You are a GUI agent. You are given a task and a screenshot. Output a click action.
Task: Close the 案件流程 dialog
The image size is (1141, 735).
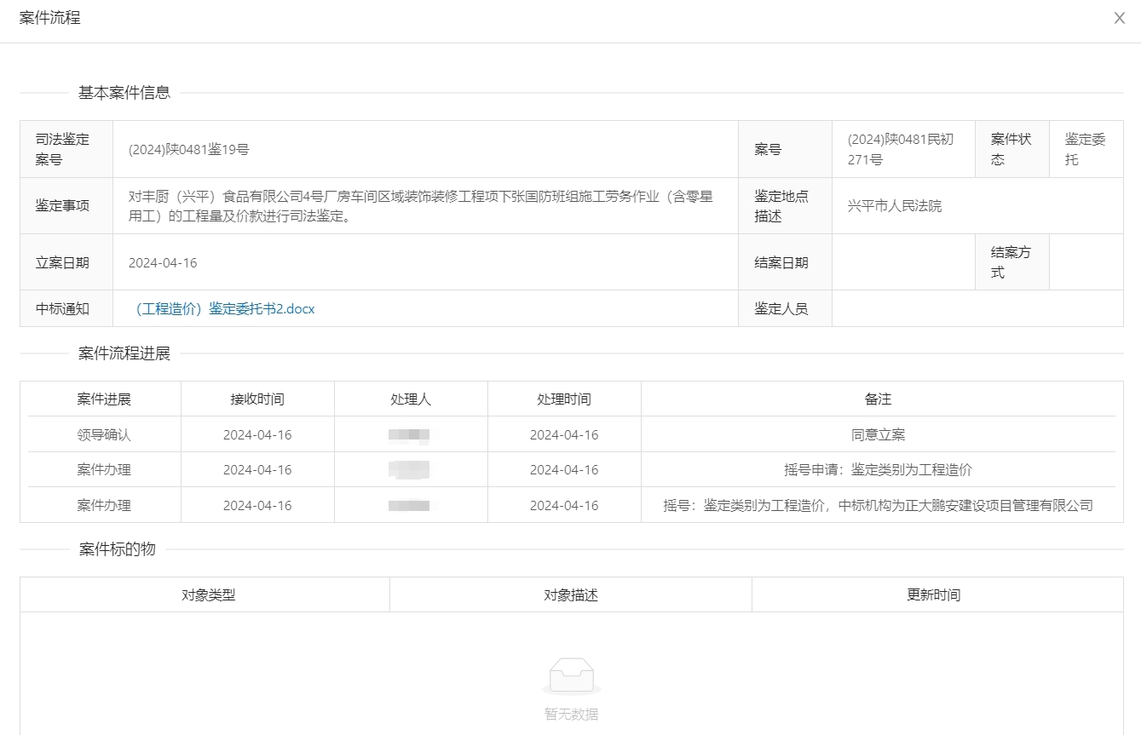coord(1119,18)
